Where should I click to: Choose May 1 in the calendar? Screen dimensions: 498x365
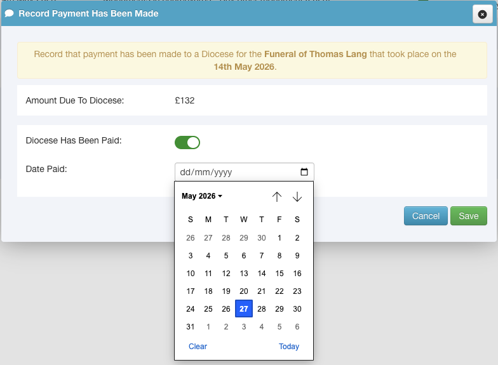(x=279, y=237)
